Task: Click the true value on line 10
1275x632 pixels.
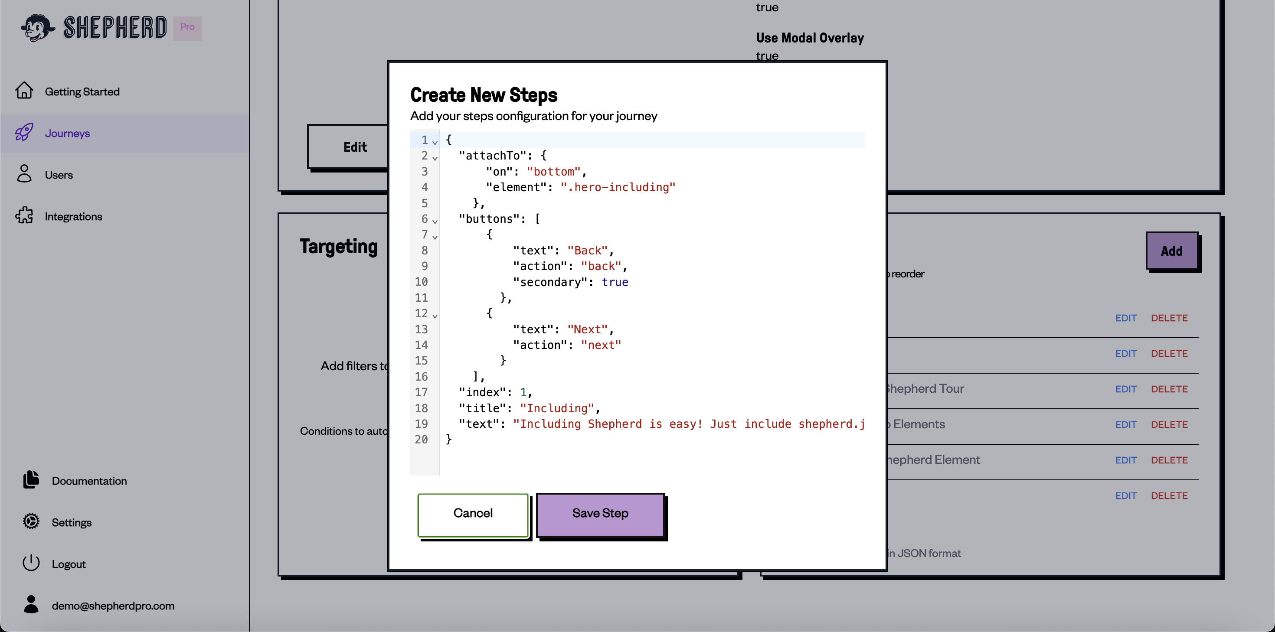Action: pos(615,282)
